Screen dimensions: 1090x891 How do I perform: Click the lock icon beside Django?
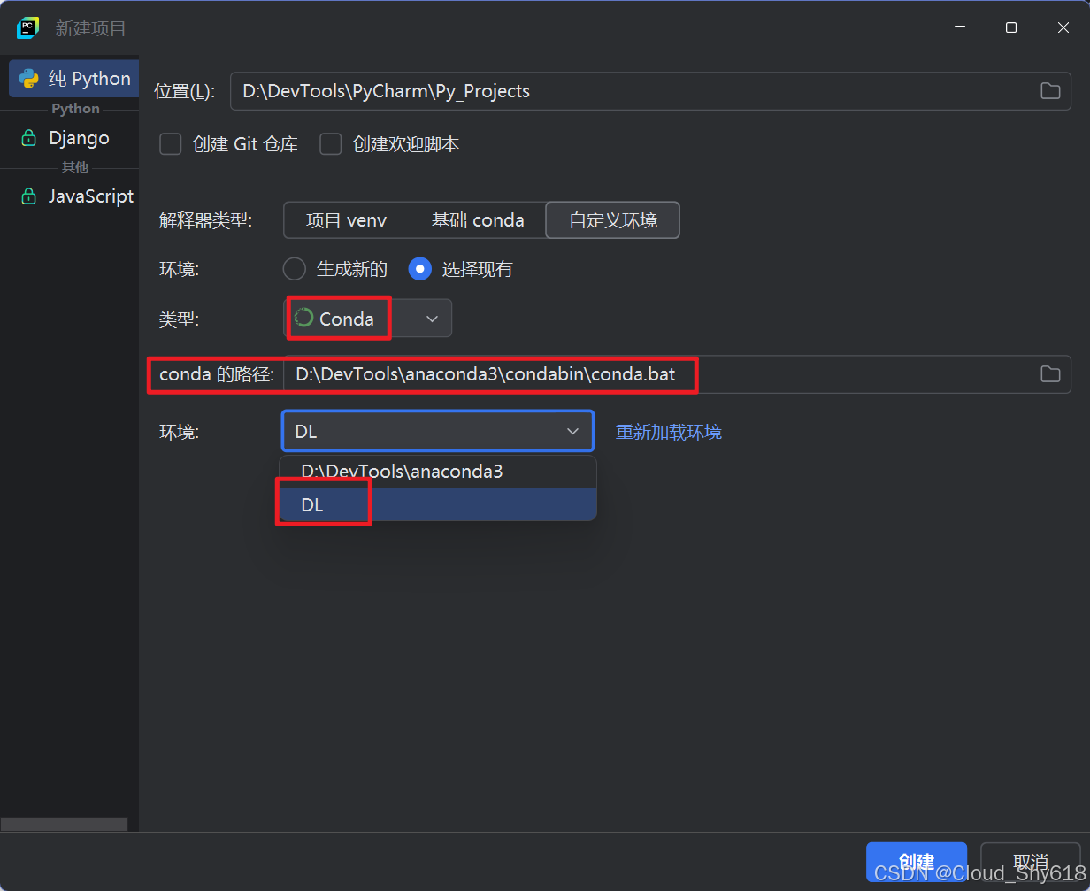pos(29,138)
